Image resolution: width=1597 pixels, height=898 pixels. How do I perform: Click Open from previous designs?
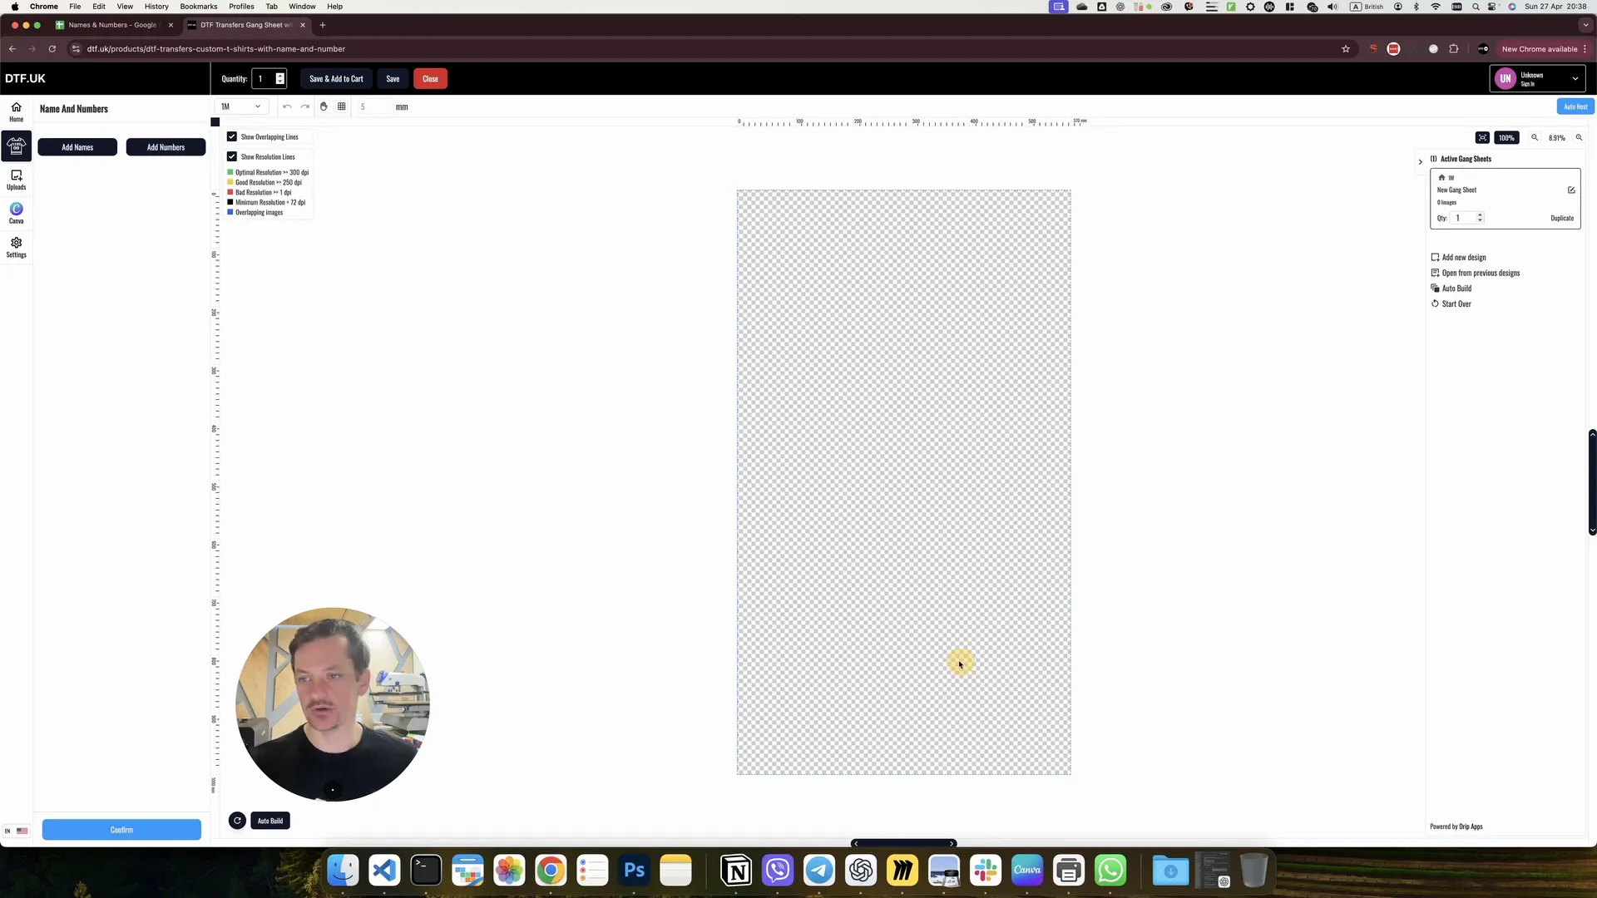(1475, 273)
